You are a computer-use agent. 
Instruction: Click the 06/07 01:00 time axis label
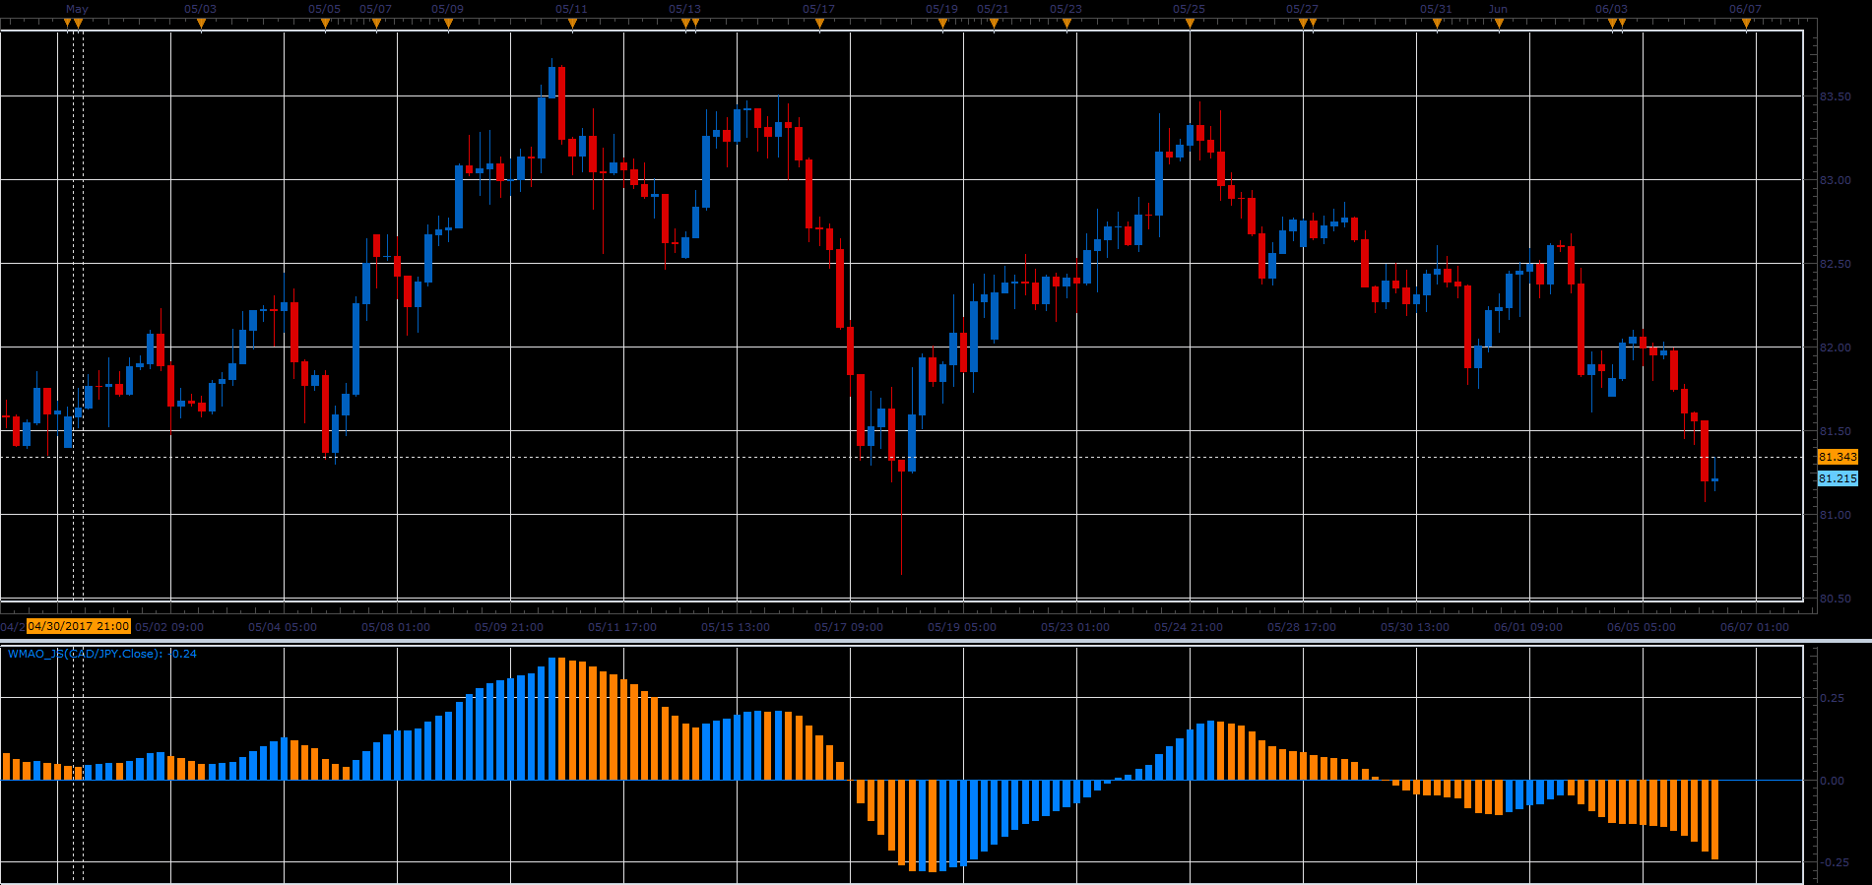click(1755, 627)
